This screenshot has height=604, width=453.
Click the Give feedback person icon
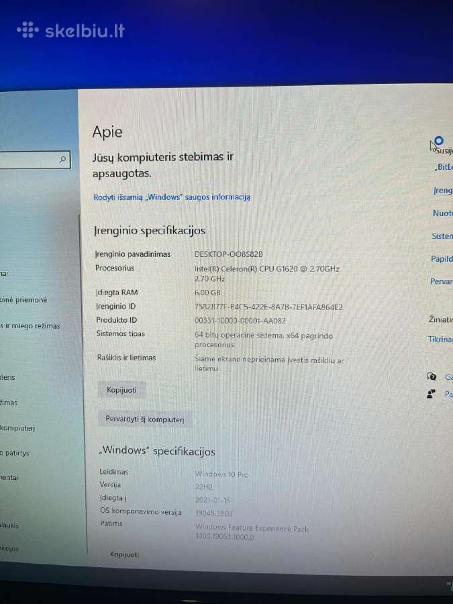[x=431, y=394]
